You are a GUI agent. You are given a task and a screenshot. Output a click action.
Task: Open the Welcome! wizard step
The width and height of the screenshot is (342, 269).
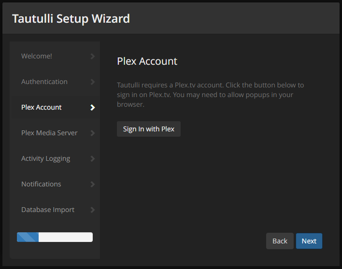click(55, 56)
